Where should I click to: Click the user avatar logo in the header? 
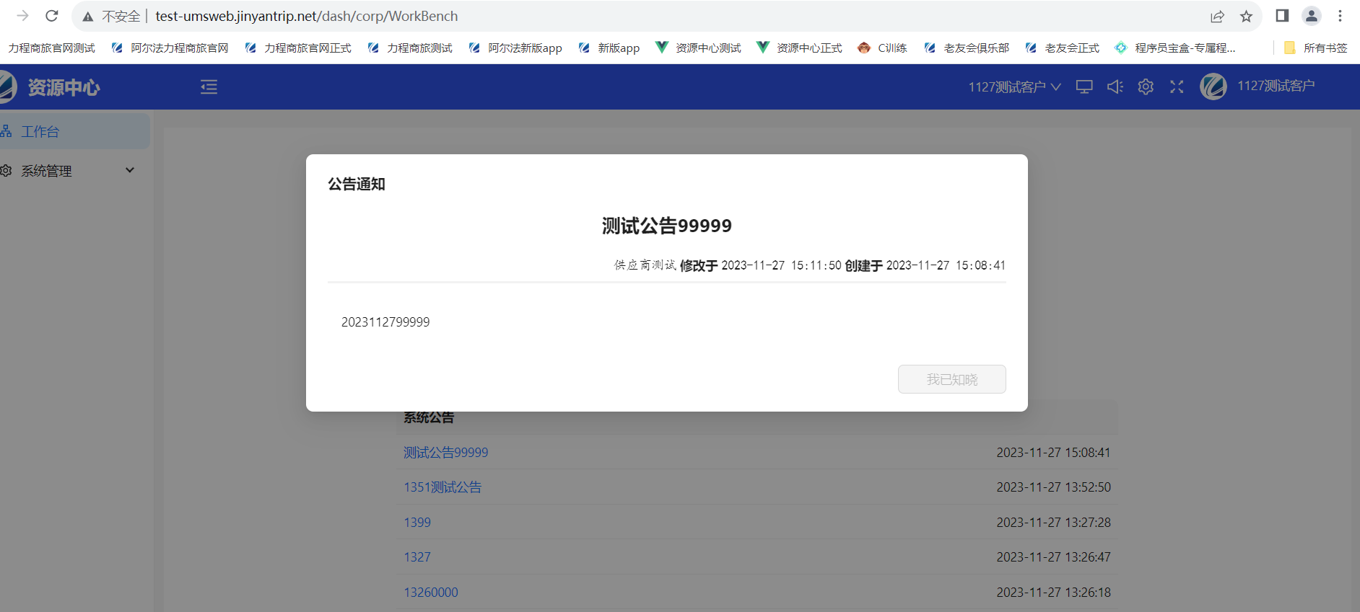(1213, 87)
